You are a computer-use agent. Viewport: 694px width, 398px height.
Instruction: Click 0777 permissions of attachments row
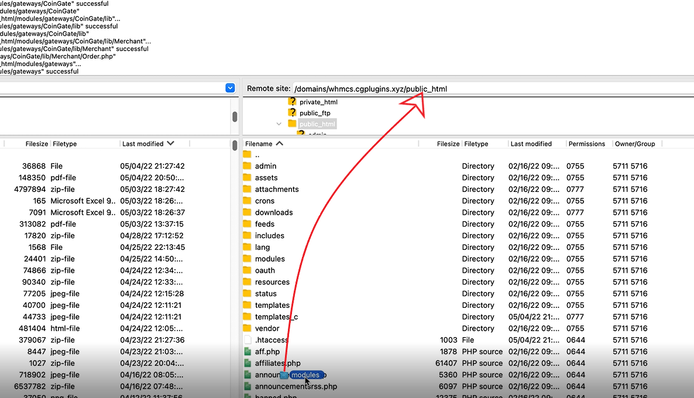coord(575,189)
